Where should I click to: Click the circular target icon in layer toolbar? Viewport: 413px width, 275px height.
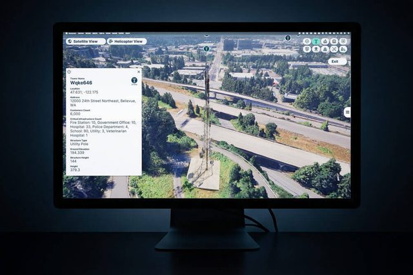pos(307,41)
